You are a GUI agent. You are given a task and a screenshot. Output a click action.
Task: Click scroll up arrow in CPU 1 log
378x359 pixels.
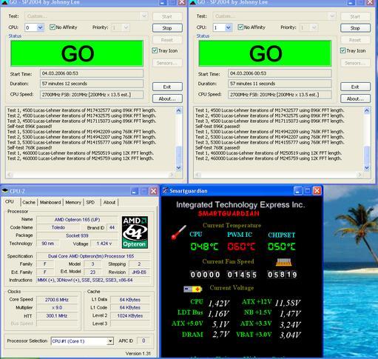(367, 110)
